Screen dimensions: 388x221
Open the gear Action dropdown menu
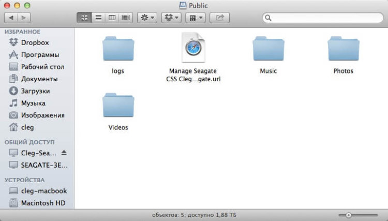click(146, 18)
